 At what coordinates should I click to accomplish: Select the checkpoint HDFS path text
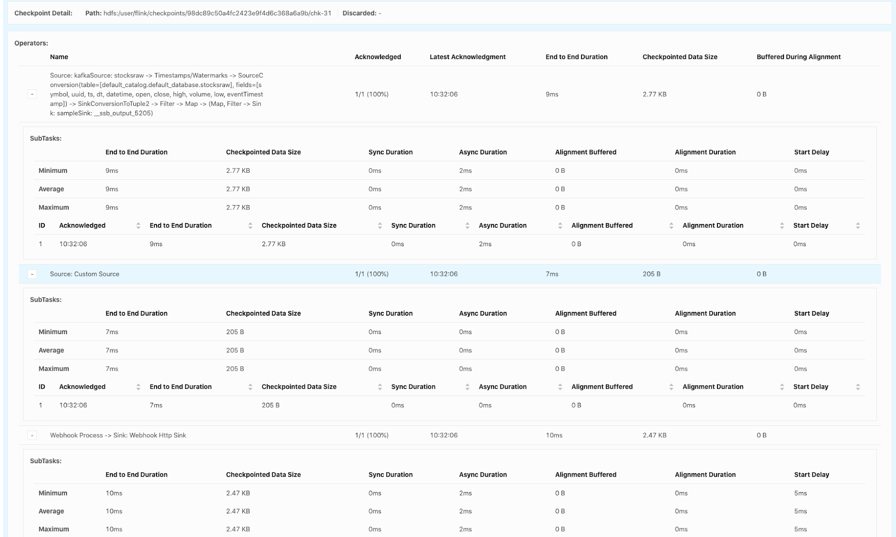coord(217,13)
